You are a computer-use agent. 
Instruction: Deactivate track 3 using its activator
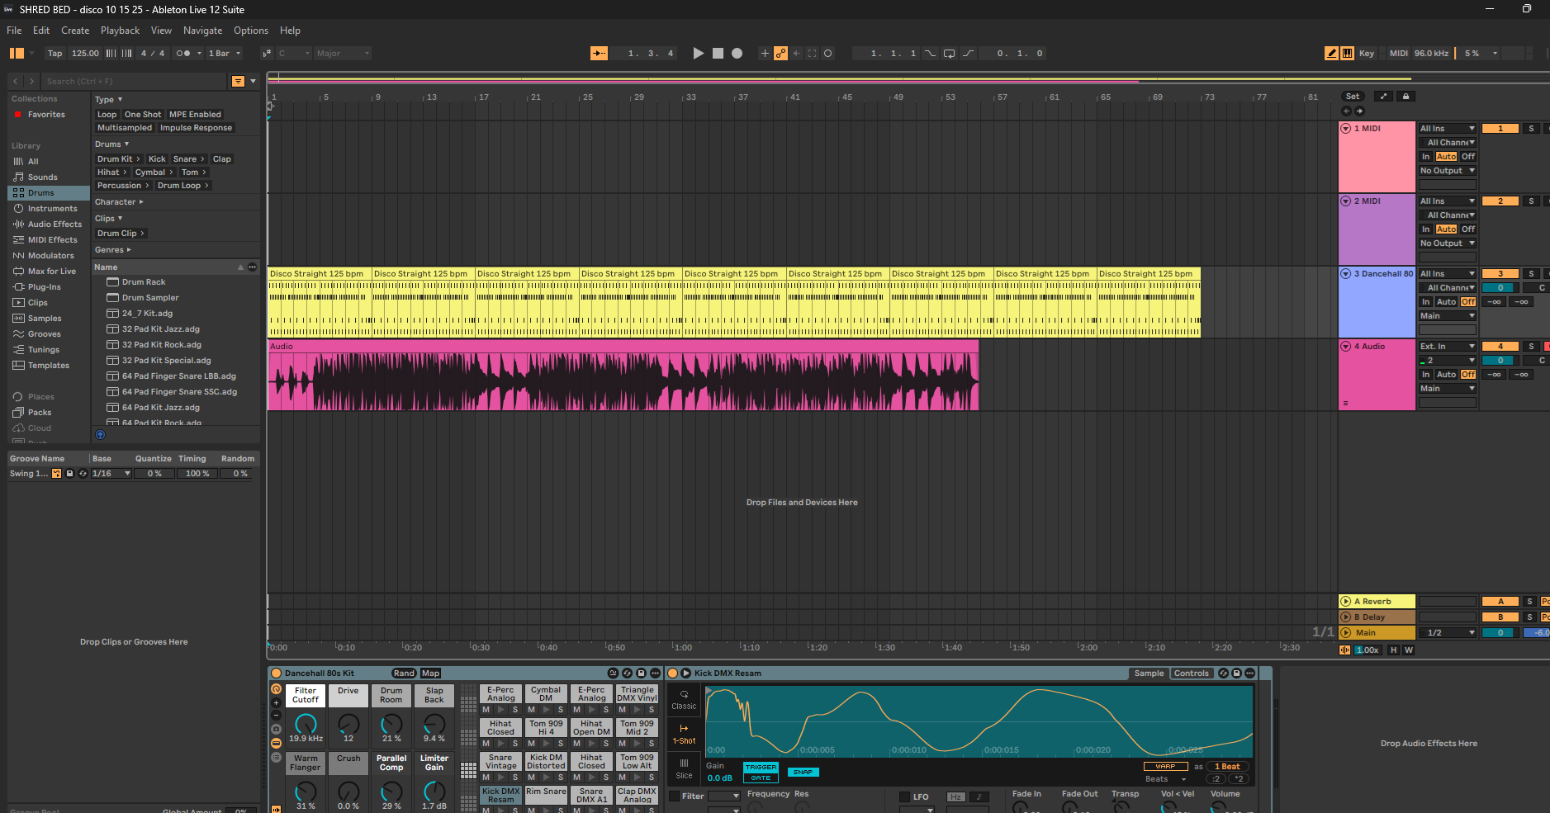click(1500, 274)
